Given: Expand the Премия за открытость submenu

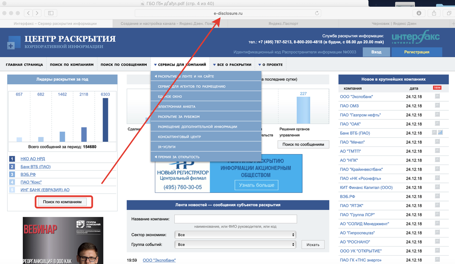Looking at the screenshot, I should pos(206,157).
